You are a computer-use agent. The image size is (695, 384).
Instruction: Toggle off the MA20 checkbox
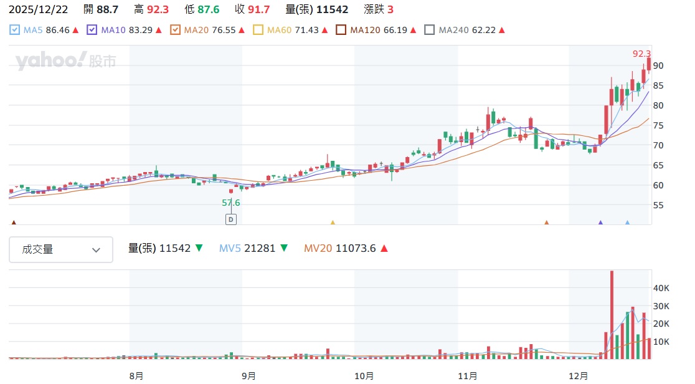[175, 30]
